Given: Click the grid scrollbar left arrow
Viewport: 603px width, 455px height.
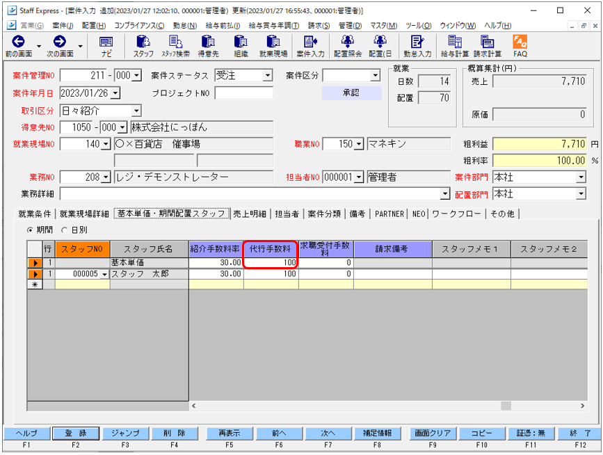Looking at the screenshot, I should (194, 406).
